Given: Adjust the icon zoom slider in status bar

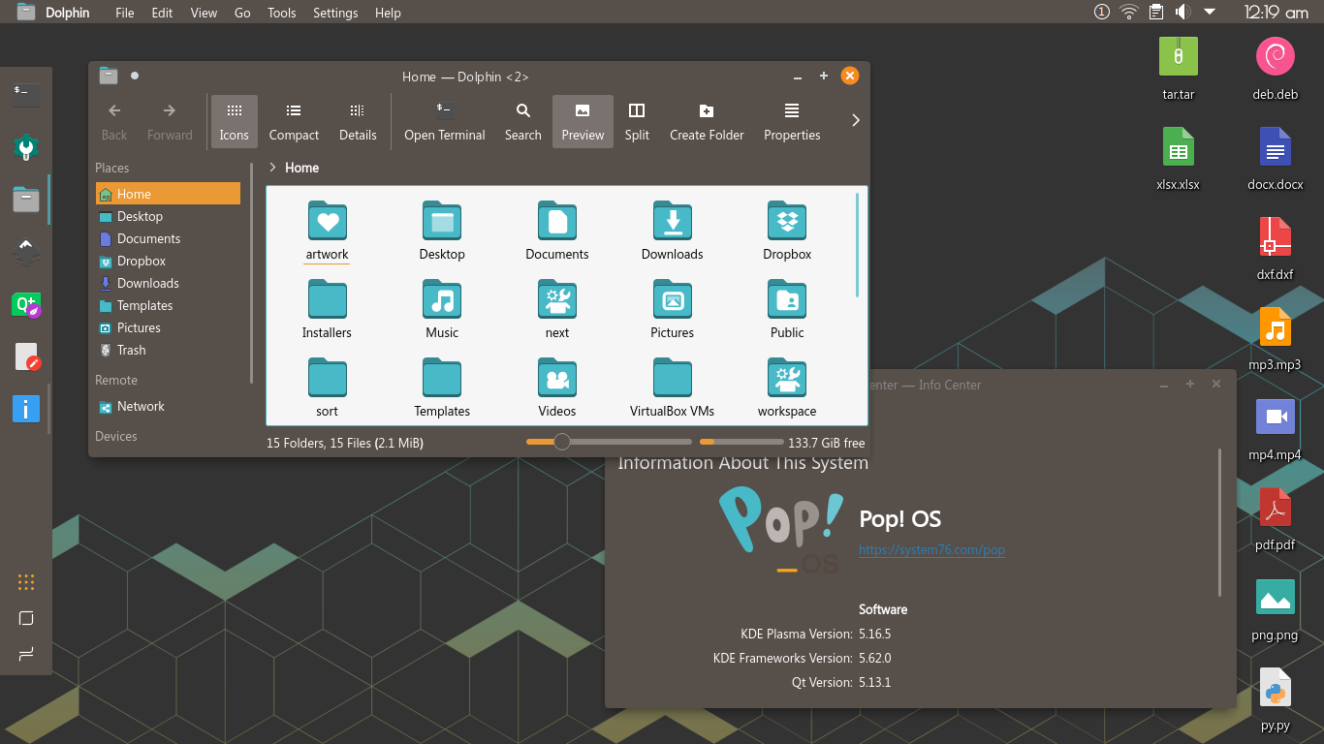Looking at the screenshot, I should click(609, 442).
